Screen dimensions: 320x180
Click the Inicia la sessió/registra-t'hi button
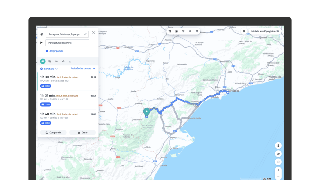click(266, 31)
